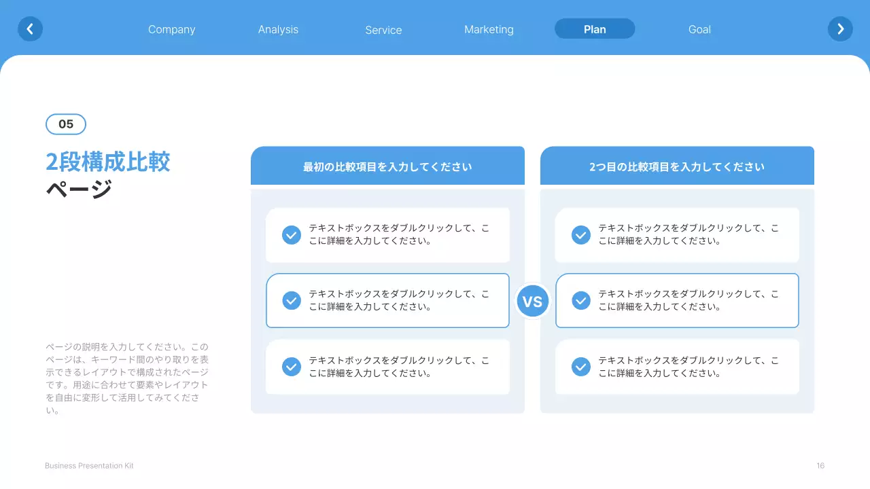Click the Service navigation link
This screenshot has height=489, width=870.
coord(383,30)
